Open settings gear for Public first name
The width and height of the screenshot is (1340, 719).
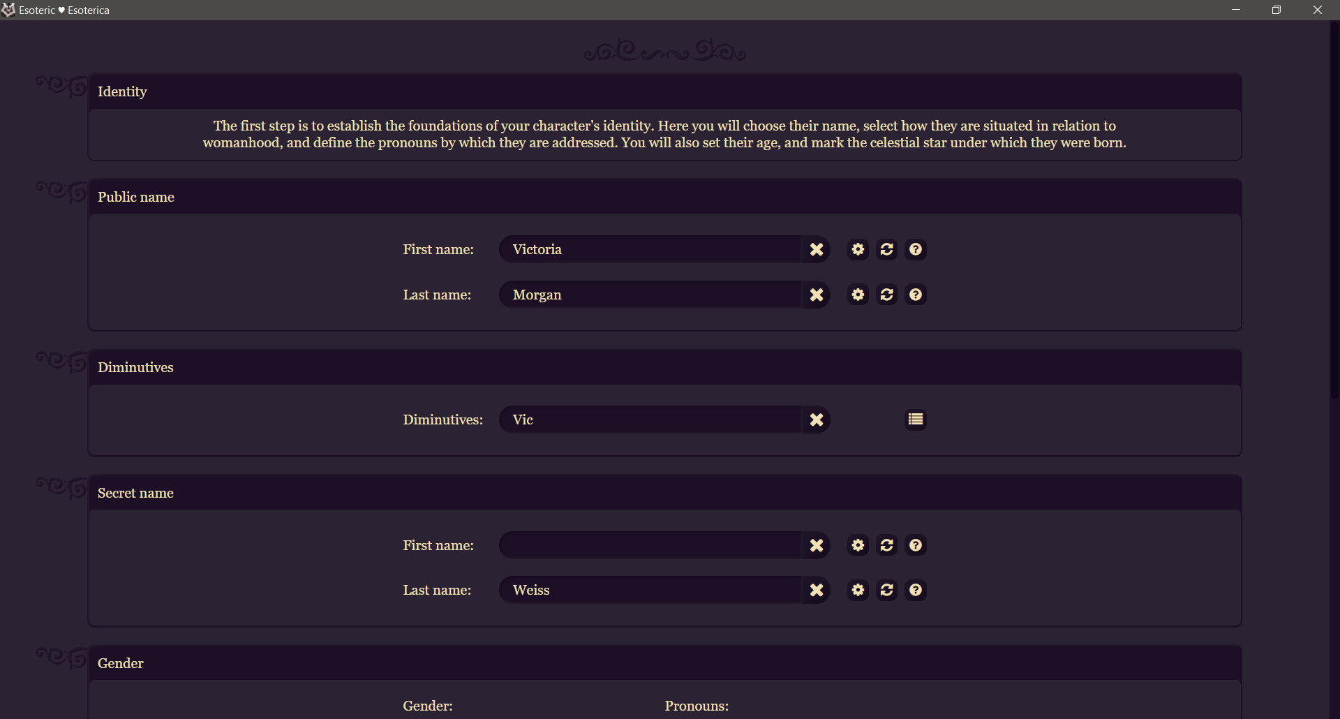click(x=858, y=249)
